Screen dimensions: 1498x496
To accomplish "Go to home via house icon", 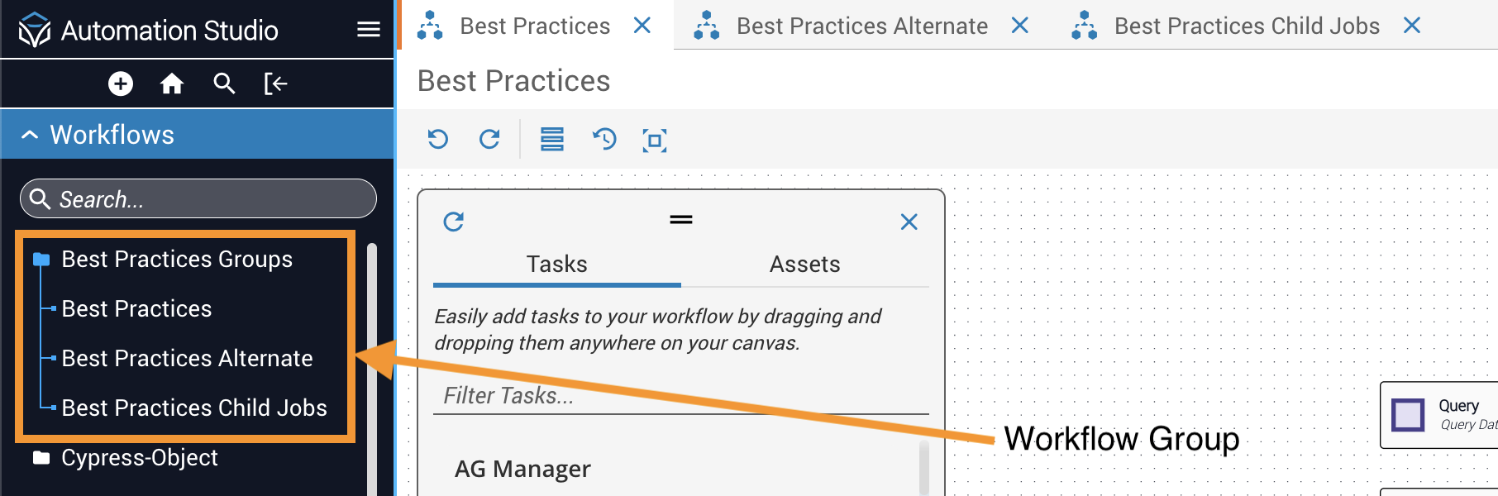I will click(x=172, y=83).
